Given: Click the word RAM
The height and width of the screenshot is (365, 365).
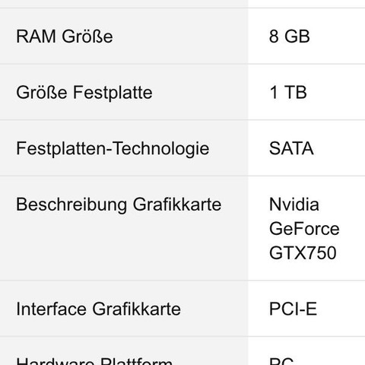Looking at the screenshot, I should [x=36, y=36].
